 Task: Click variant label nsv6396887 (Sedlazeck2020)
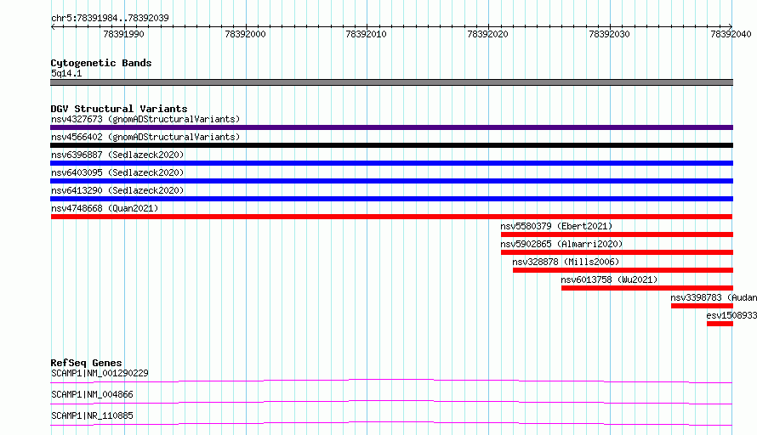tap(117, 155)
